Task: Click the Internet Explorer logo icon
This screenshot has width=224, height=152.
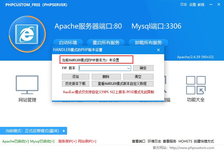Action: tap(27, 34)
